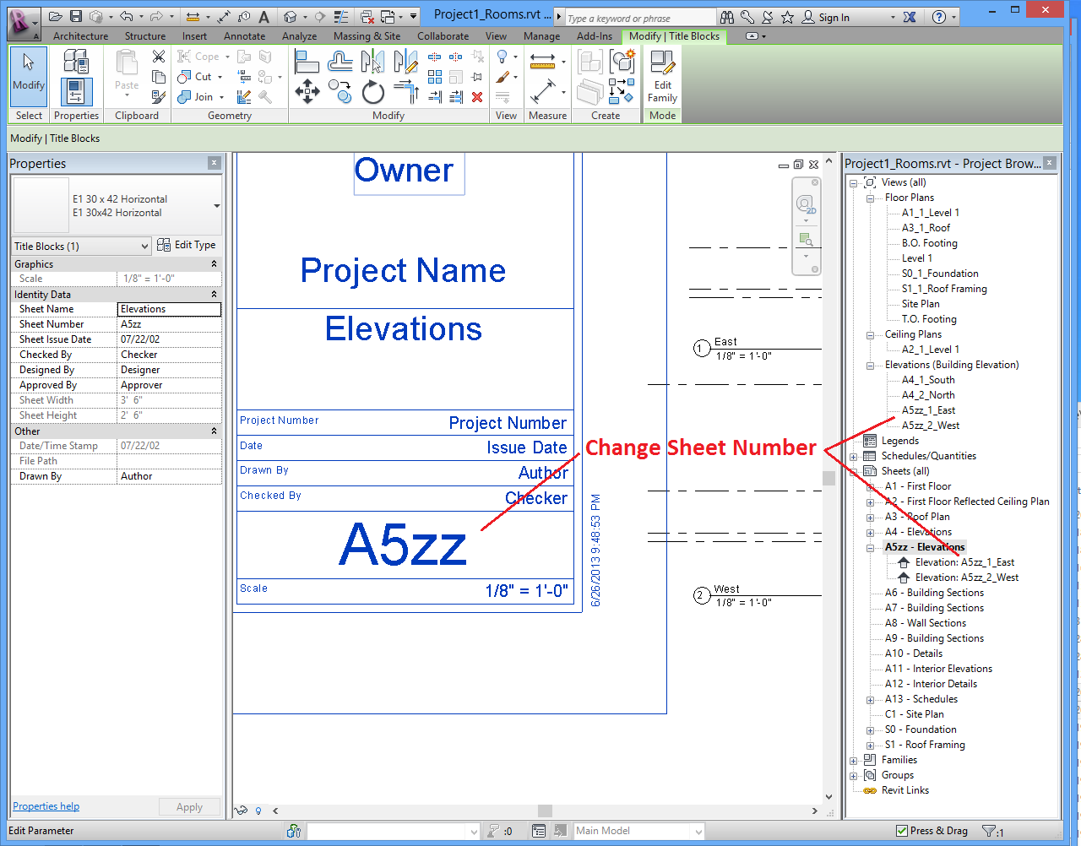Image resolution: width=1081 pixels, height=846 pixels.
Task: Open Edit Family mode
Action: coord(663,77)
